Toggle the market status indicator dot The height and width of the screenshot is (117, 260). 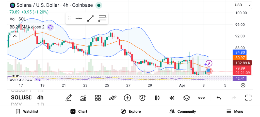[x=99, y=5]
